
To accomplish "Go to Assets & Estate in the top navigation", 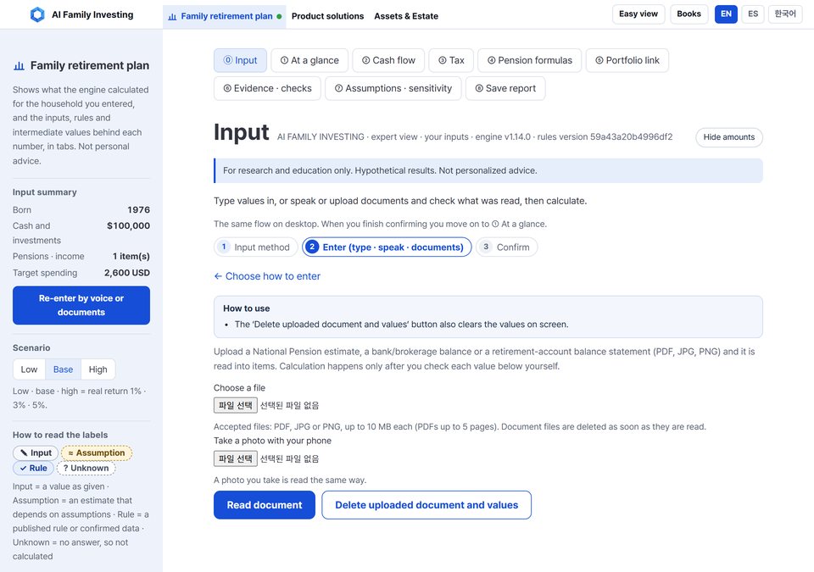I will click(x=406, y=16).
